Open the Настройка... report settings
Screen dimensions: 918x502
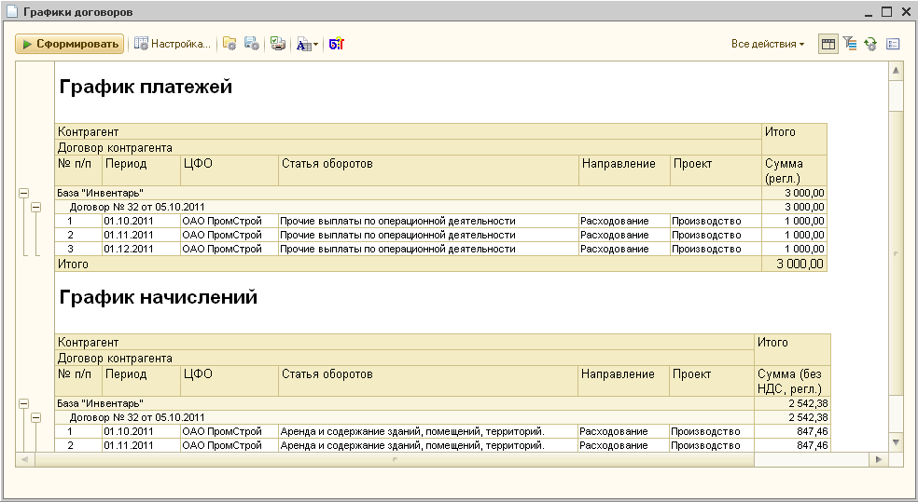tap(173, 44)
